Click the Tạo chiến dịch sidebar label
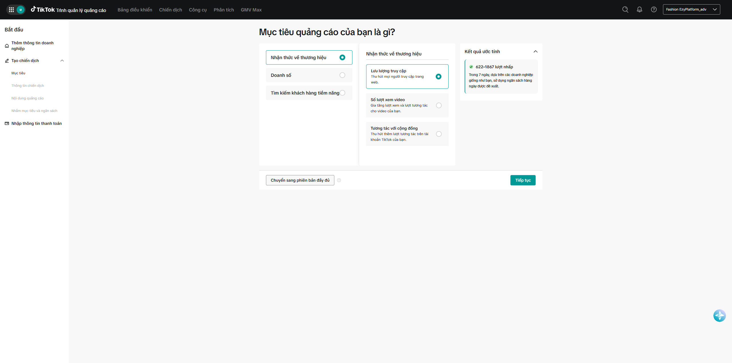The image size is (732, 363). point(25,61)
